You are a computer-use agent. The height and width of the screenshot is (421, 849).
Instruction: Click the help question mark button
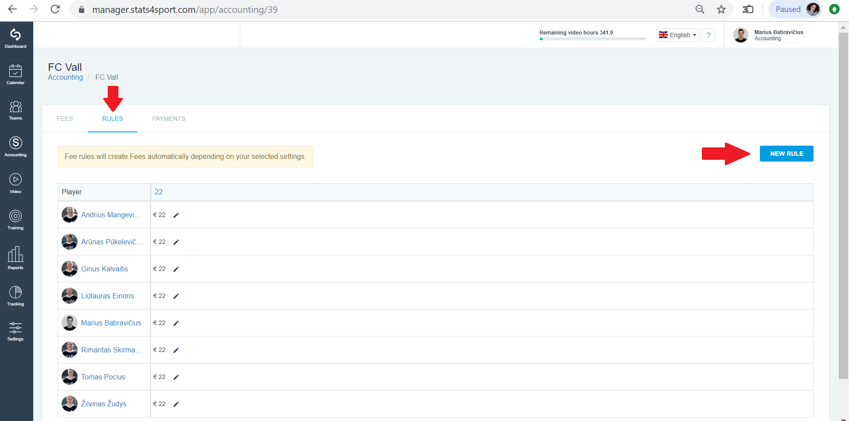pos(708,35)
